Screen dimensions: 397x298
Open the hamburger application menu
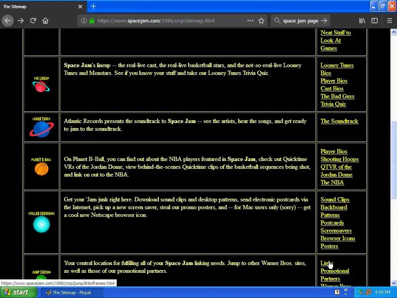[x=389, y=21]
